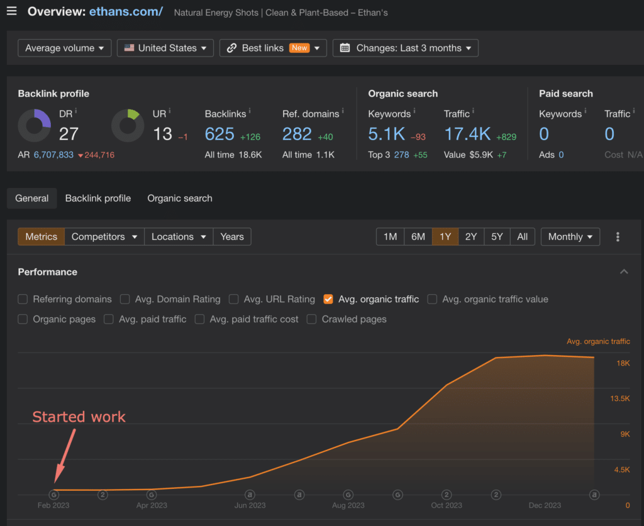Open the 282 referring domains link

click(297, 134)
